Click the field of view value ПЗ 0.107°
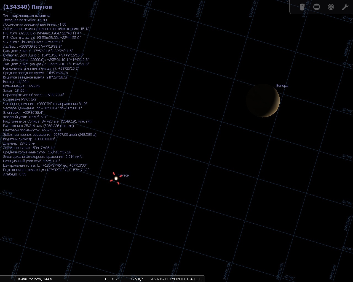Image resolution: width=353 pixels, height=282 pixels. click(x=111, y=279)
